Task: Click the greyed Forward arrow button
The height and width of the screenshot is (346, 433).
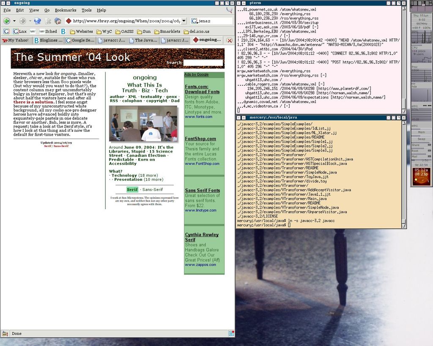Action: pyautogui.click(x=23, y=21)
